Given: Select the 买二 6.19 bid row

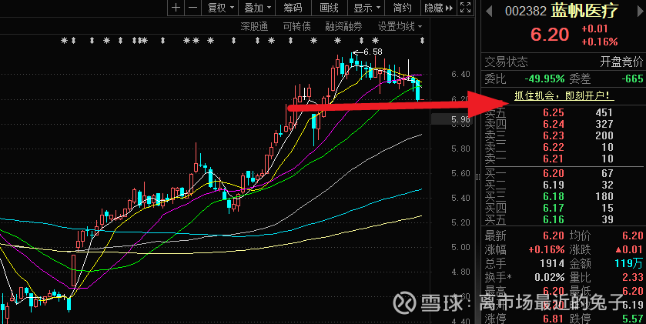Looking at the screenshot, I should click(x=564, y=185).
